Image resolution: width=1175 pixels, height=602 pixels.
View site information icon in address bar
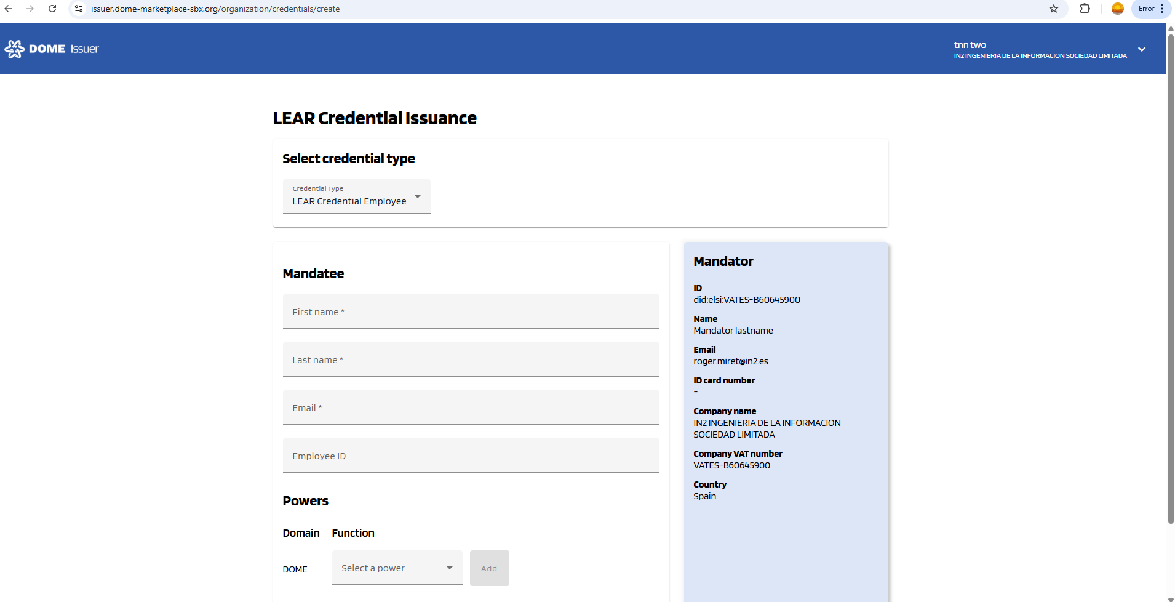tap(79, 9)
